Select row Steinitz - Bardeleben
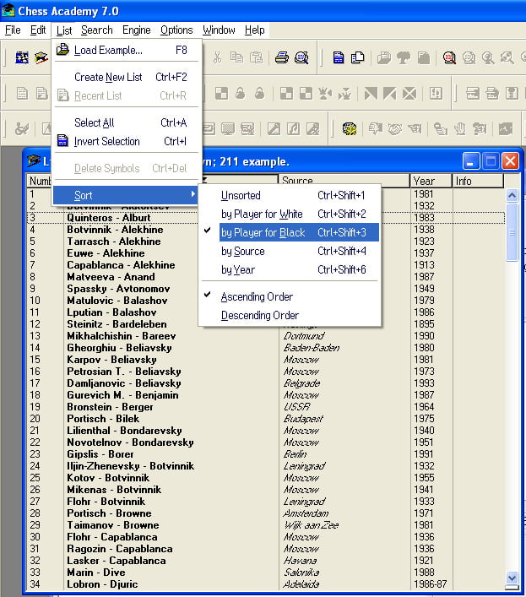The width and height of the screenshot is (526, 597). (266, 324)
